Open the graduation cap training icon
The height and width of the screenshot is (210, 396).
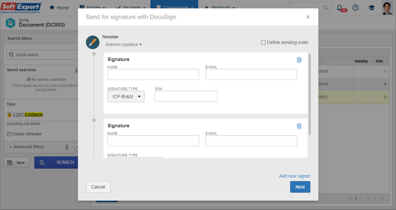click(x=371, y=8)
